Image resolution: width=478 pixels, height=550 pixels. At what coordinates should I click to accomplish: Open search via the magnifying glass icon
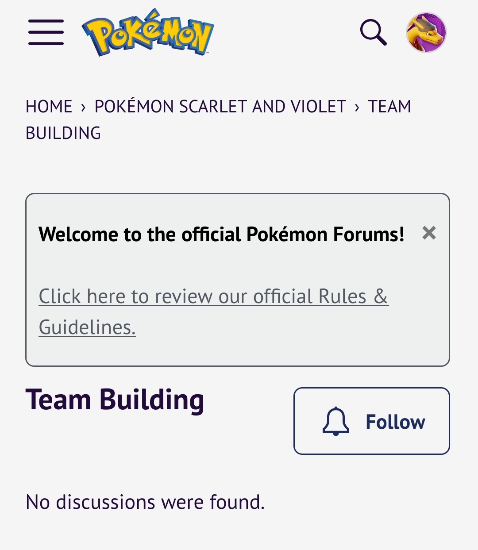(x=374, y=32)
